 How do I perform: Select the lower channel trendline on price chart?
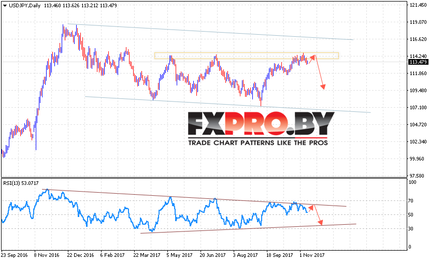coord(228,105)
